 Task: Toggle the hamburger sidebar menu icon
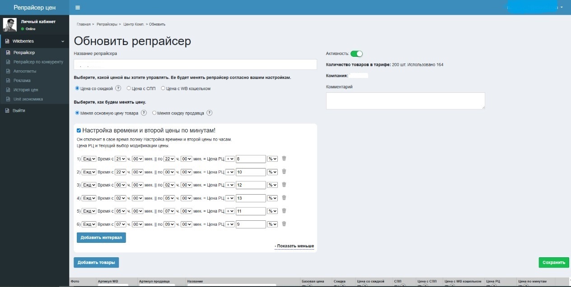[x=78, y=8]
